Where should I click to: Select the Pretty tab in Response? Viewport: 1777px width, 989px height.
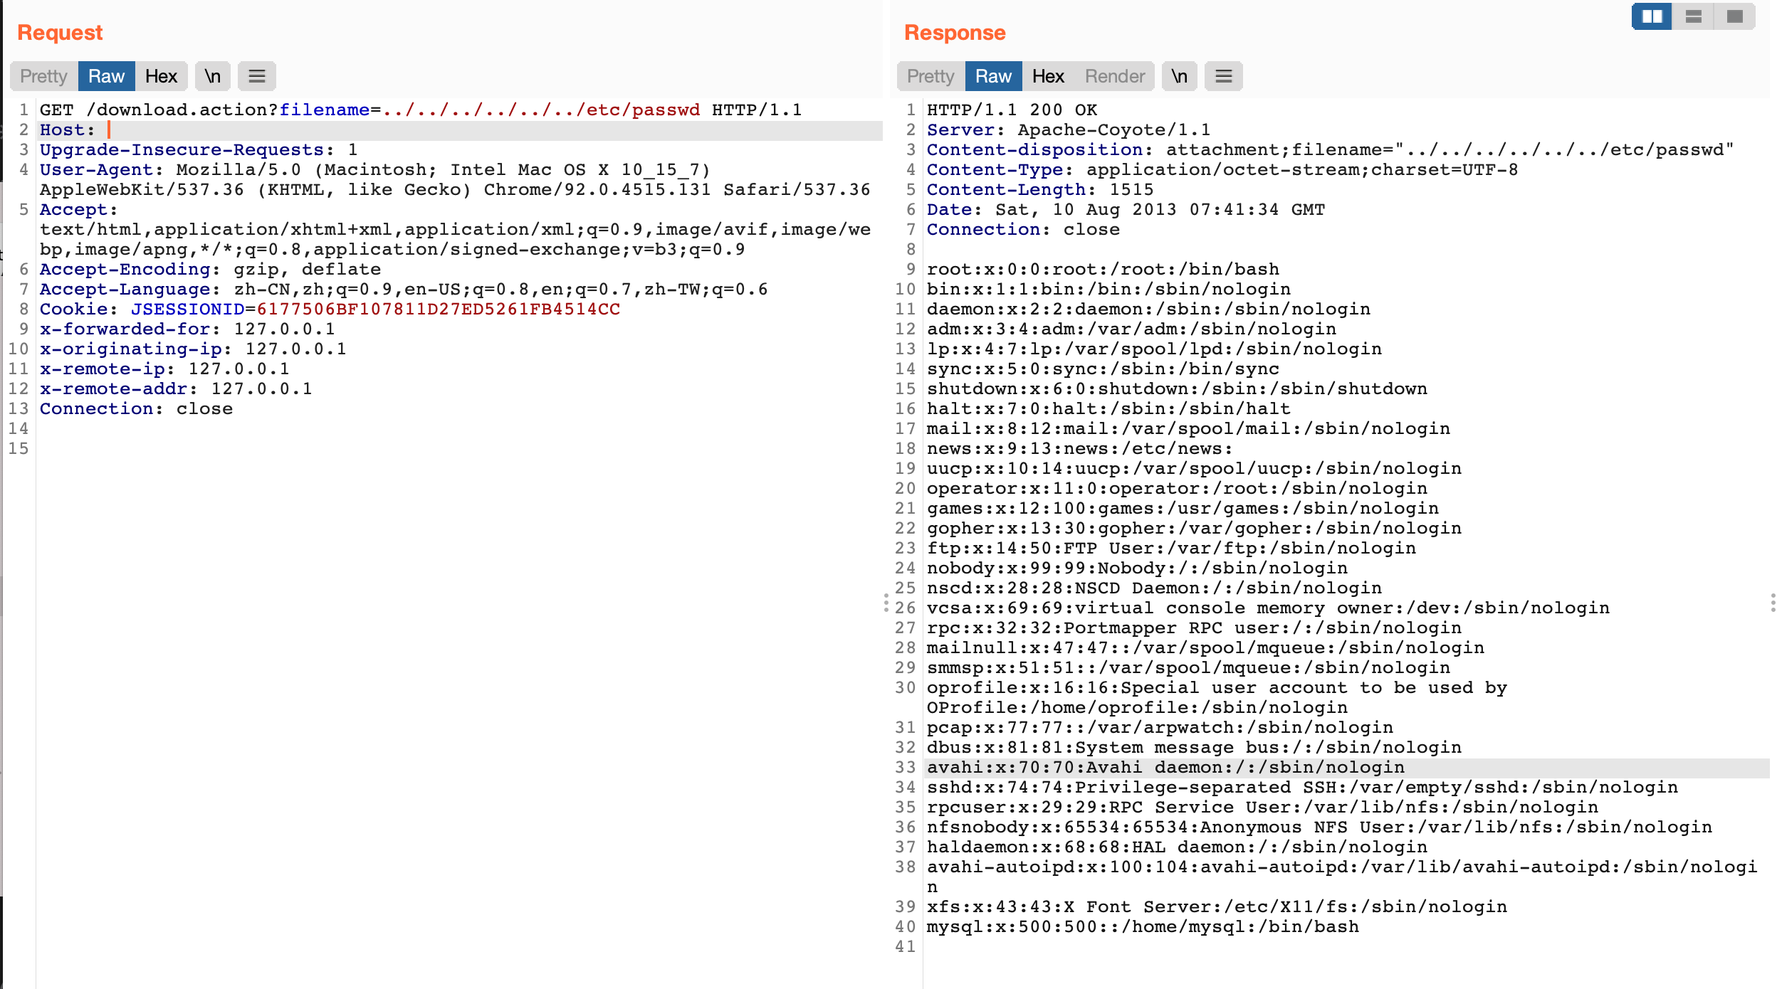click(x=931, y=76)
